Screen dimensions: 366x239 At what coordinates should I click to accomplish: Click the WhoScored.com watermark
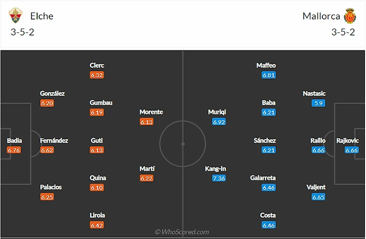pos(182,232)
